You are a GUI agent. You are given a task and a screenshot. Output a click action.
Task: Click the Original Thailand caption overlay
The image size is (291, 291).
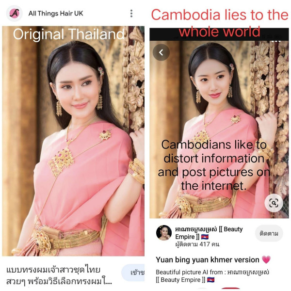coord(69,34)
